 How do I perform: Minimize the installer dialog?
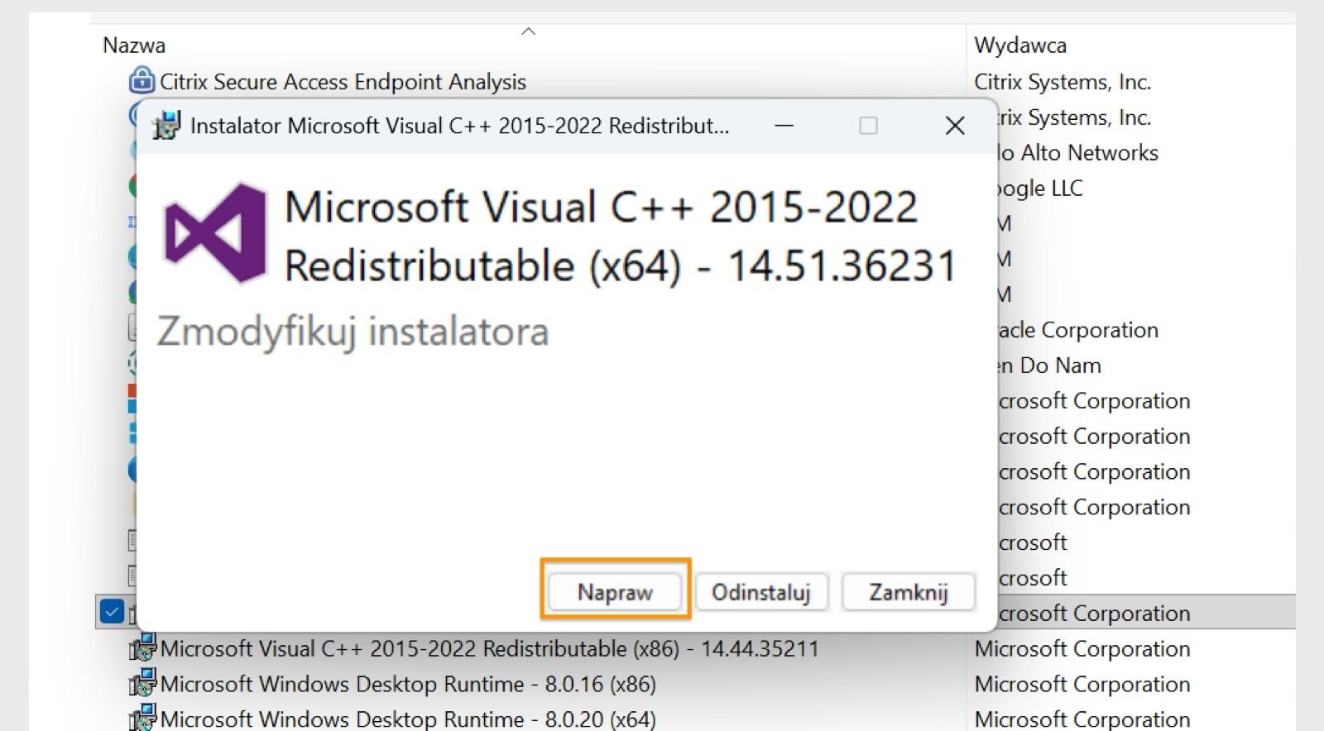784,126
